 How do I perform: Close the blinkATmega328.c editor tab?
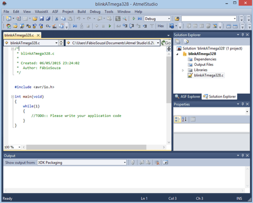38,35
